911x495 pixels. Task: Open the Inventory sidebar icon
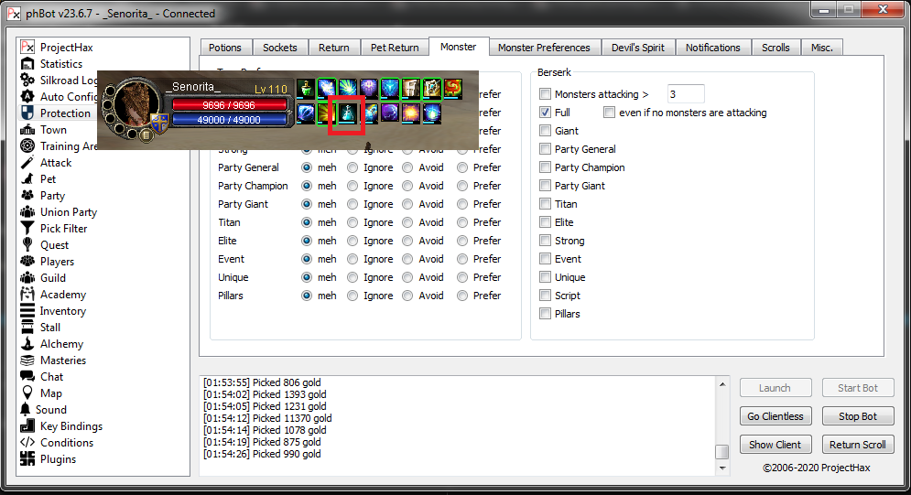pyautogui.click(x=27, y=311)
